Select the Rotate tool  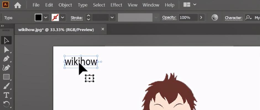[x=6, y=104]
